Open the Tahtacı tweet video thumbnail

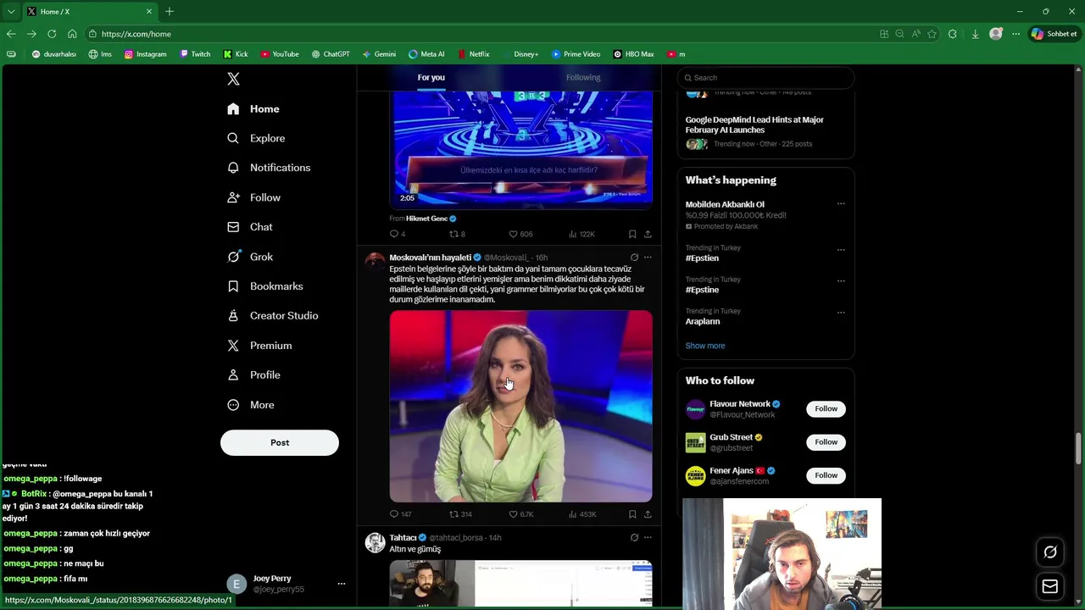point(520,584)
